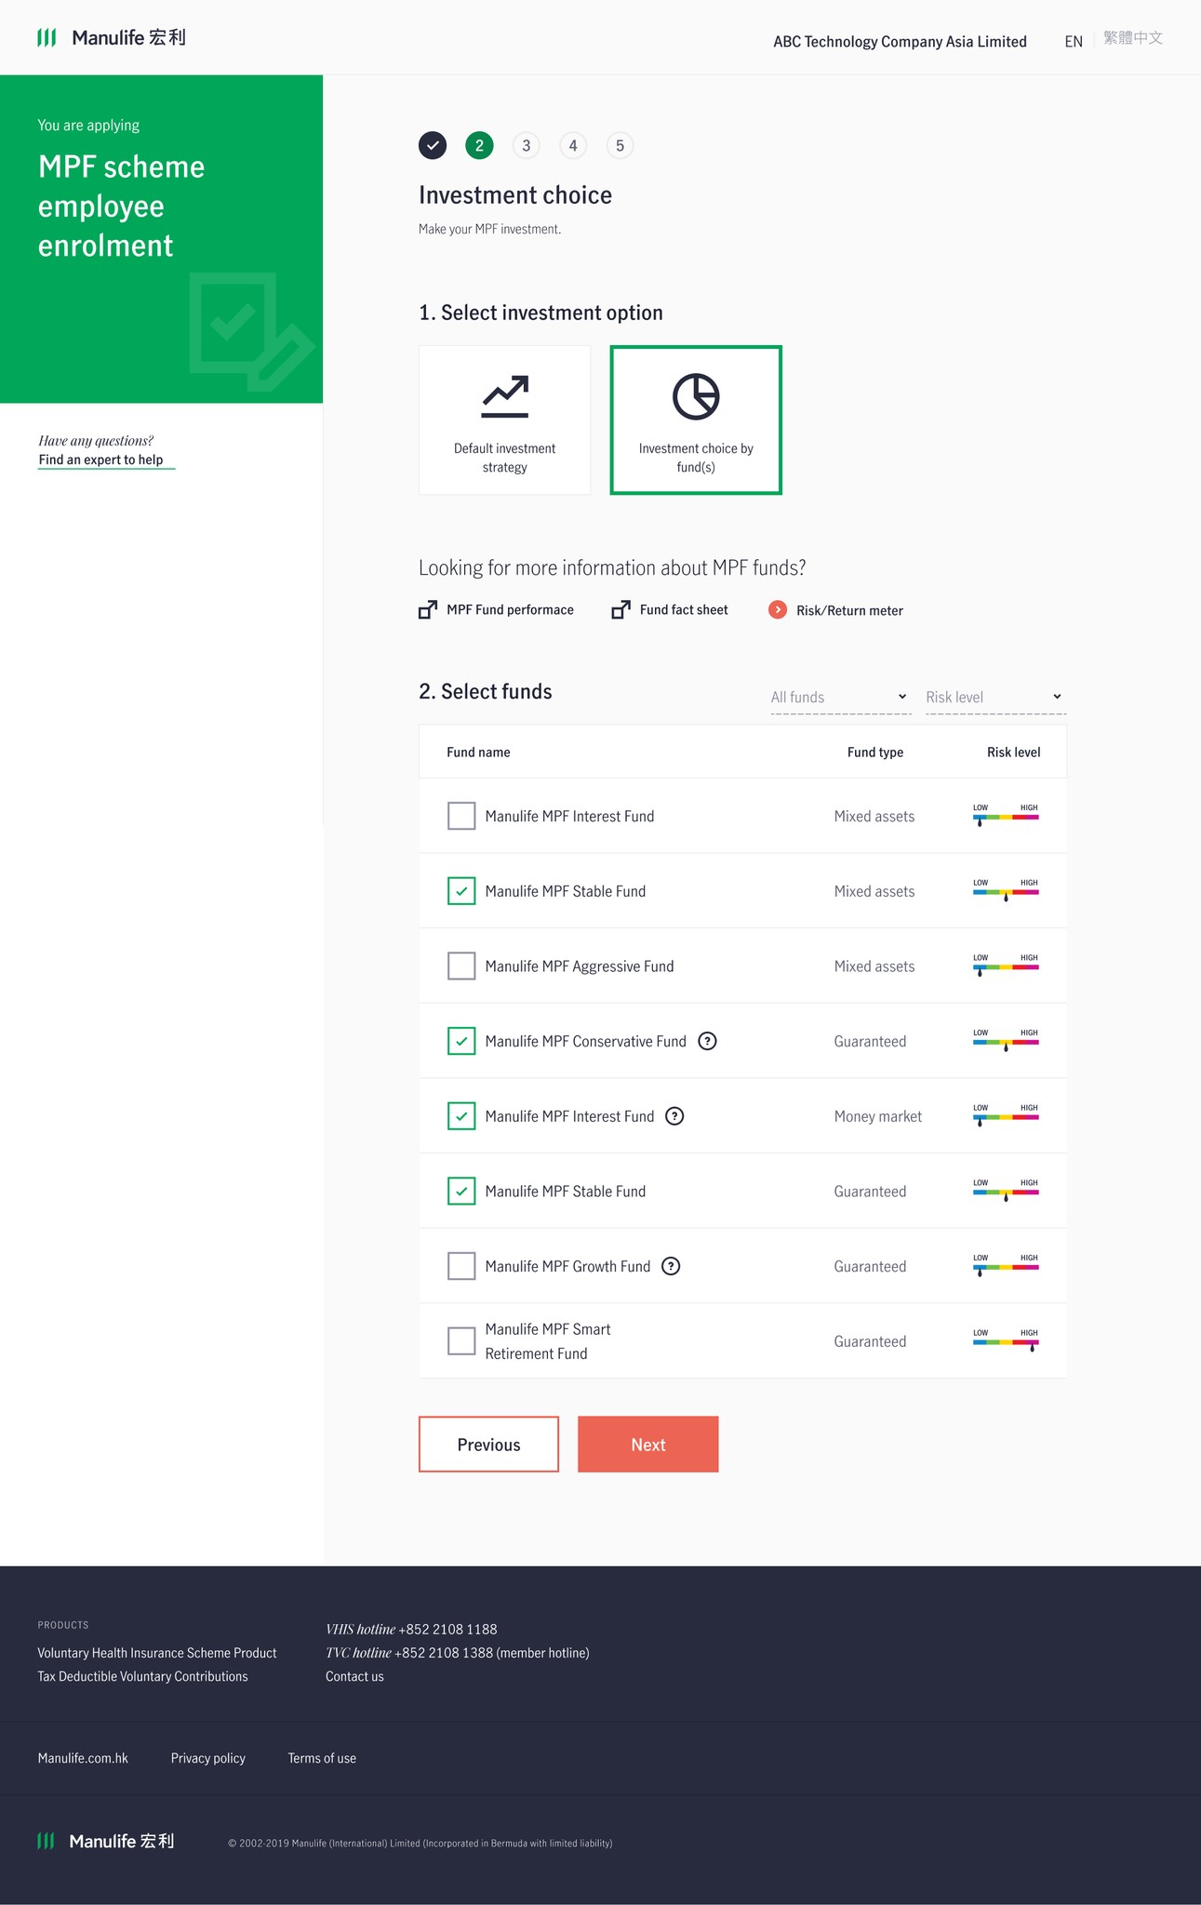The width and height of the screenshot is (1201, 1905).
Task: Click the Manulife logo in the header
Action: coord(112,37)
